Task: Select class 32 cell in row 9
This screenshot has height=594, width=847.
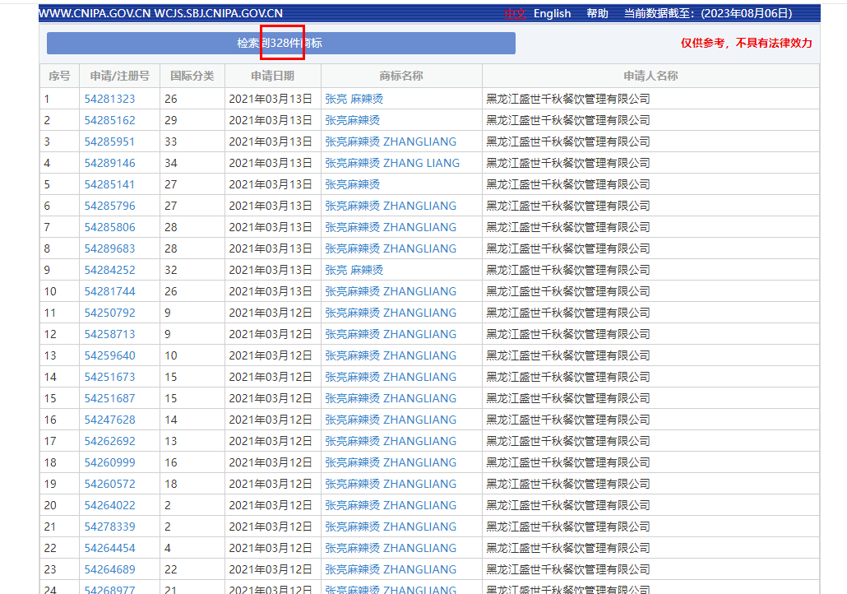Action: [x=192, y=270]
